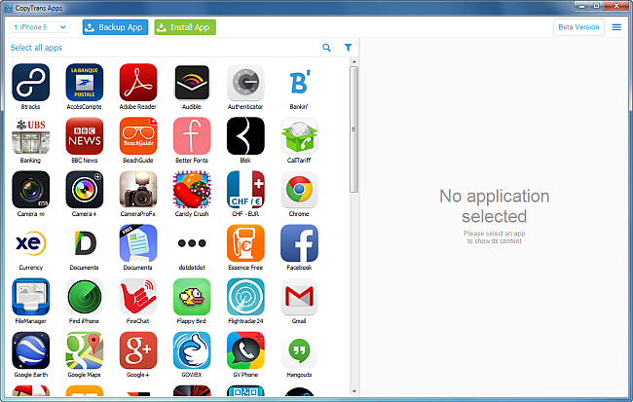Select the 8tracks app icon
Screen dimensions: 633x402
click(x=31, y=83)
